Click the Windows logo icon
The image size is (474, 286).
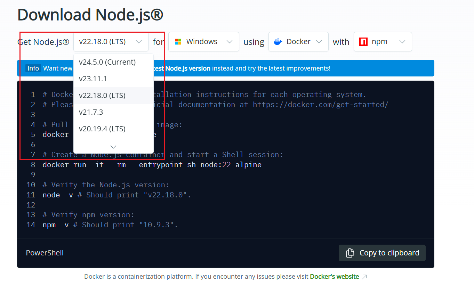tap(178, 42)
